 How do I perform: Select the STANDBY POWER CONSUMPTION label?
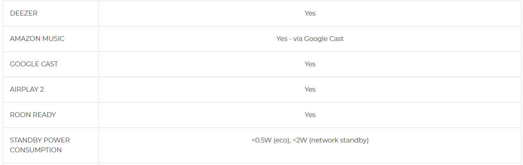[40, 145]
